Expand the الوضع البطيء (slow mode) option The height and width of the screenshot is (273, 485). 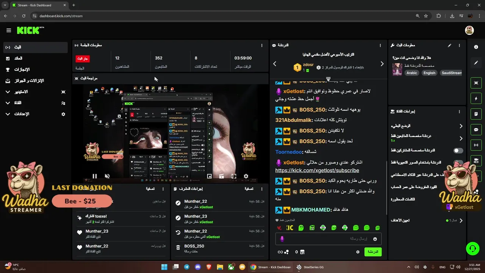point(461,126)
